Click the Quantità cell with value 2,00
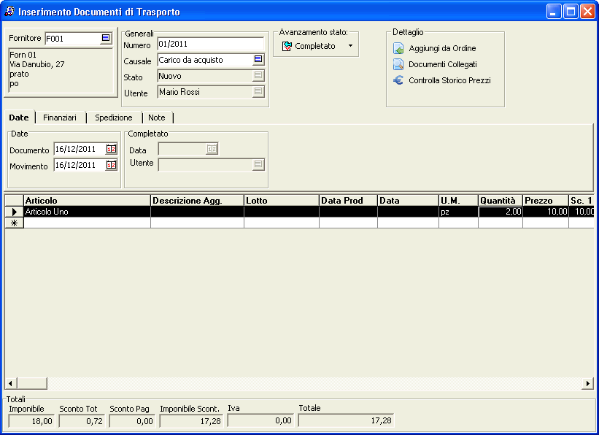This screenshot has height=435, width=599. pos(500,212)
